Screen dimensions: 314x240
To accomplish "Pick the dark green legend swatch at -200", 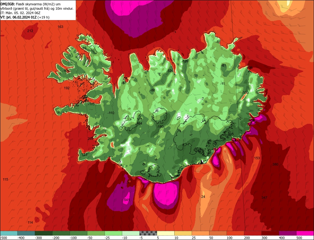I will (61, 233).
